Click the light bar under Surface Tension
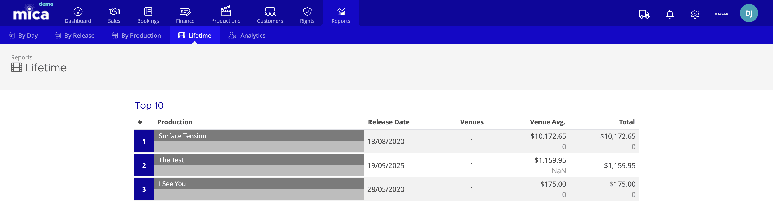The width and height of the screenshot is (773, 201). point(259,147)
